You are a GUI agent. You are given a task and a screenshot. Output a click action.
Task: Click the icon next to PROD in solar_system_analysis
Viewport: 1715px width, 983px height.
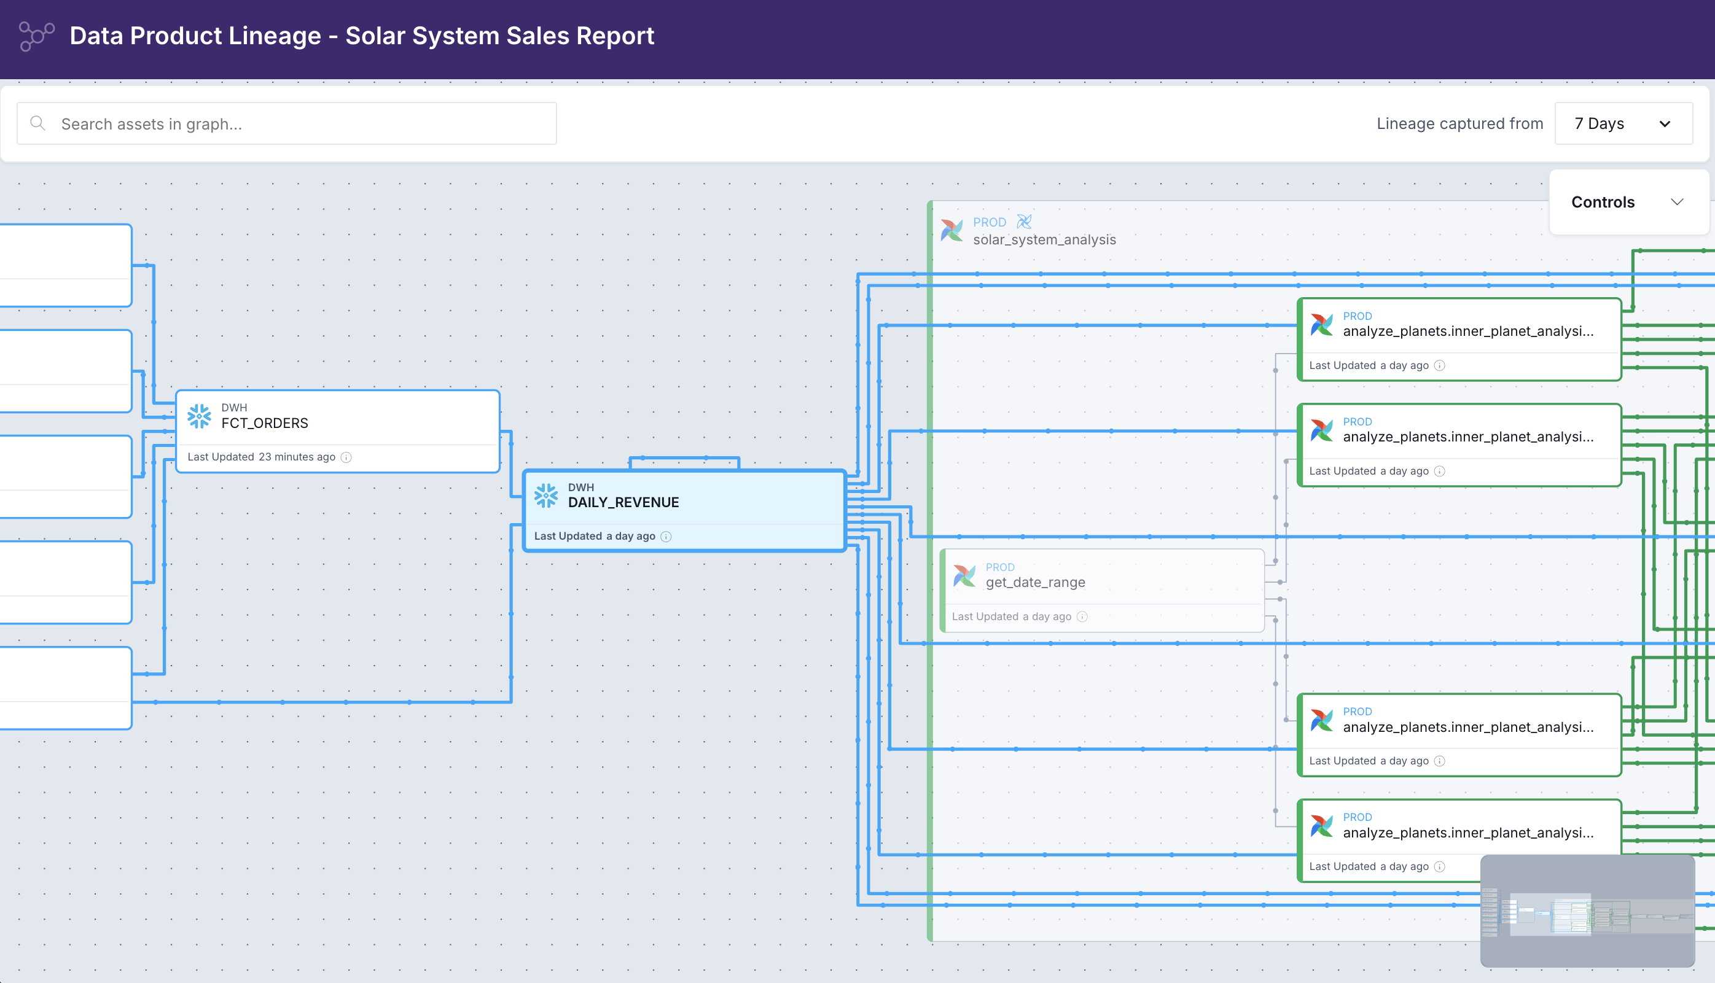tap(1025, 222)
